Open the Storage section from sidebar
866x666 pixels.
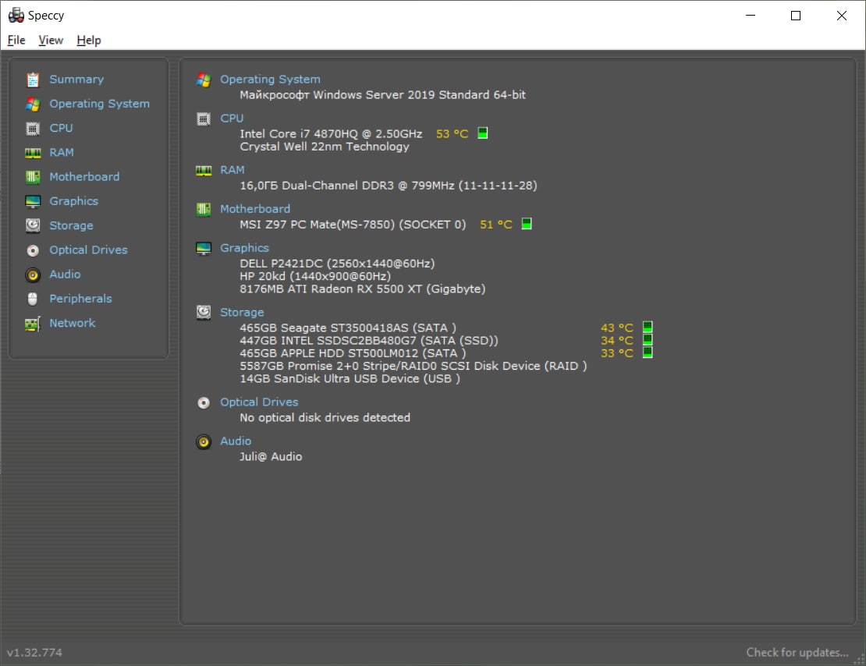tap(71, 225)
